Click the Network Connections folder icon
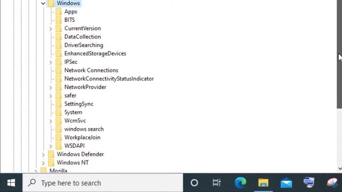The width and height of the screenshot is (342, 192). (x=59, y=70)
